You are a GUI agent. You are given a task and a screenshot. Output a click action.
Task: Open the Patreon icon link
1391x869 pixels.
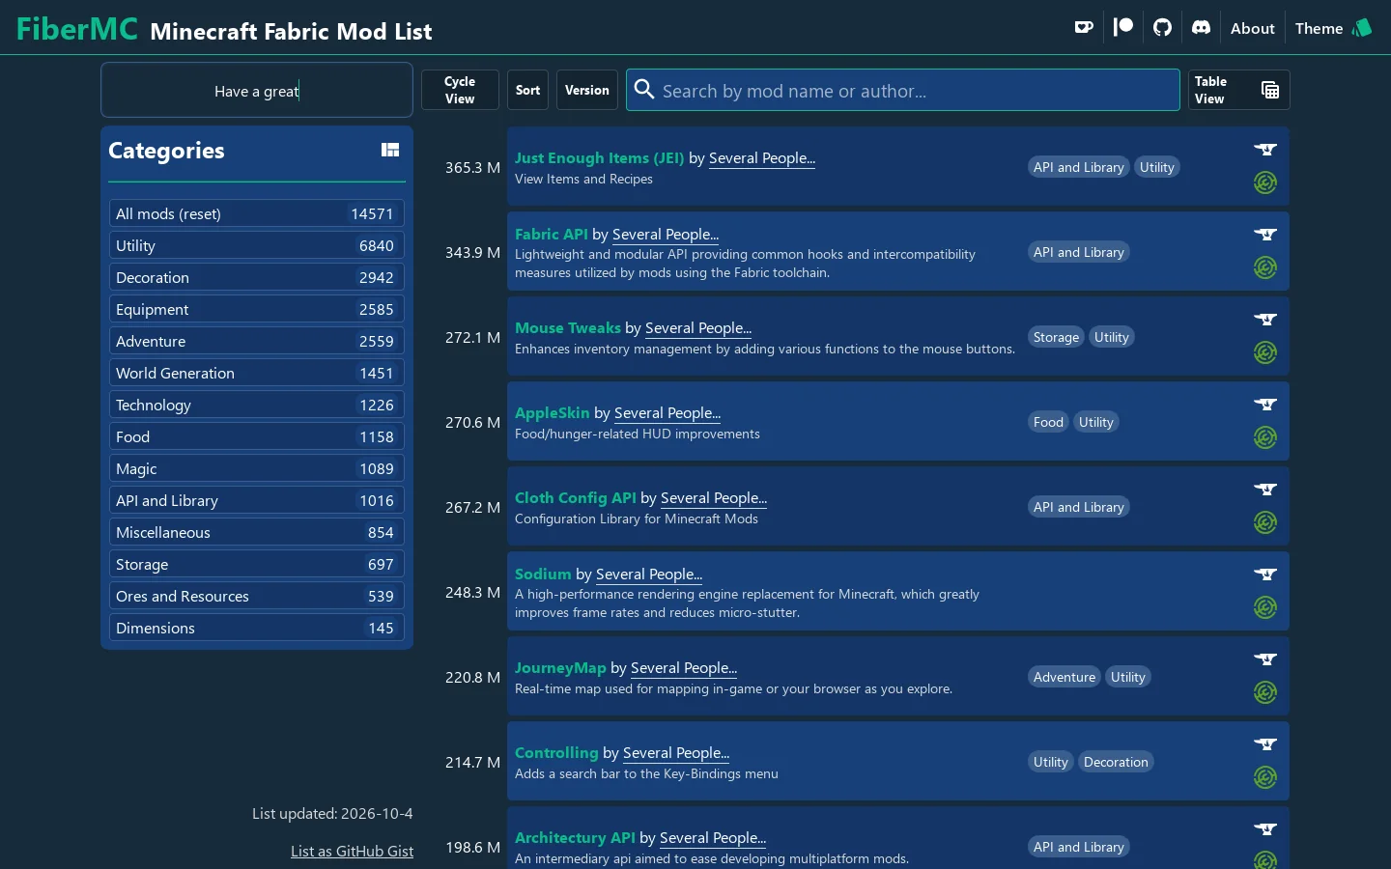(x=1123, y=28)
